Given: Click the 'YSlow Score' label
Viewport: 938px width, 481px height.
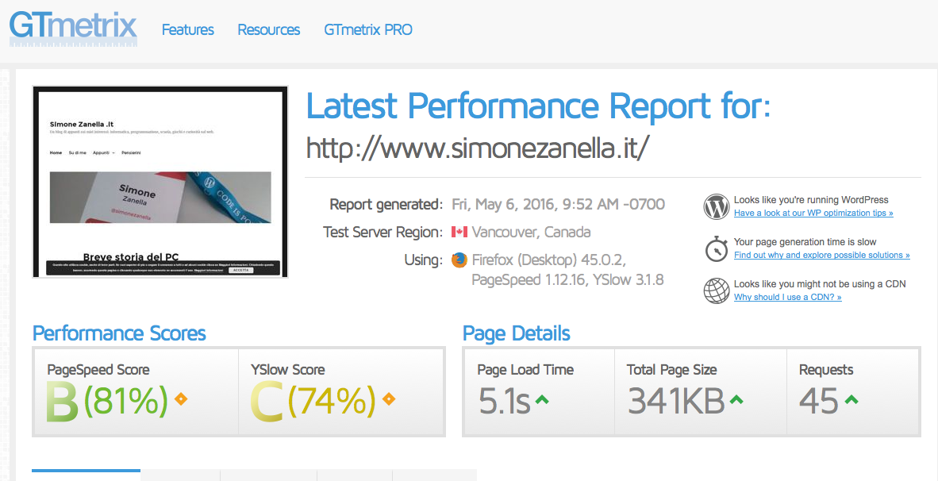Looking at the screenshot, I should point(288,370).
